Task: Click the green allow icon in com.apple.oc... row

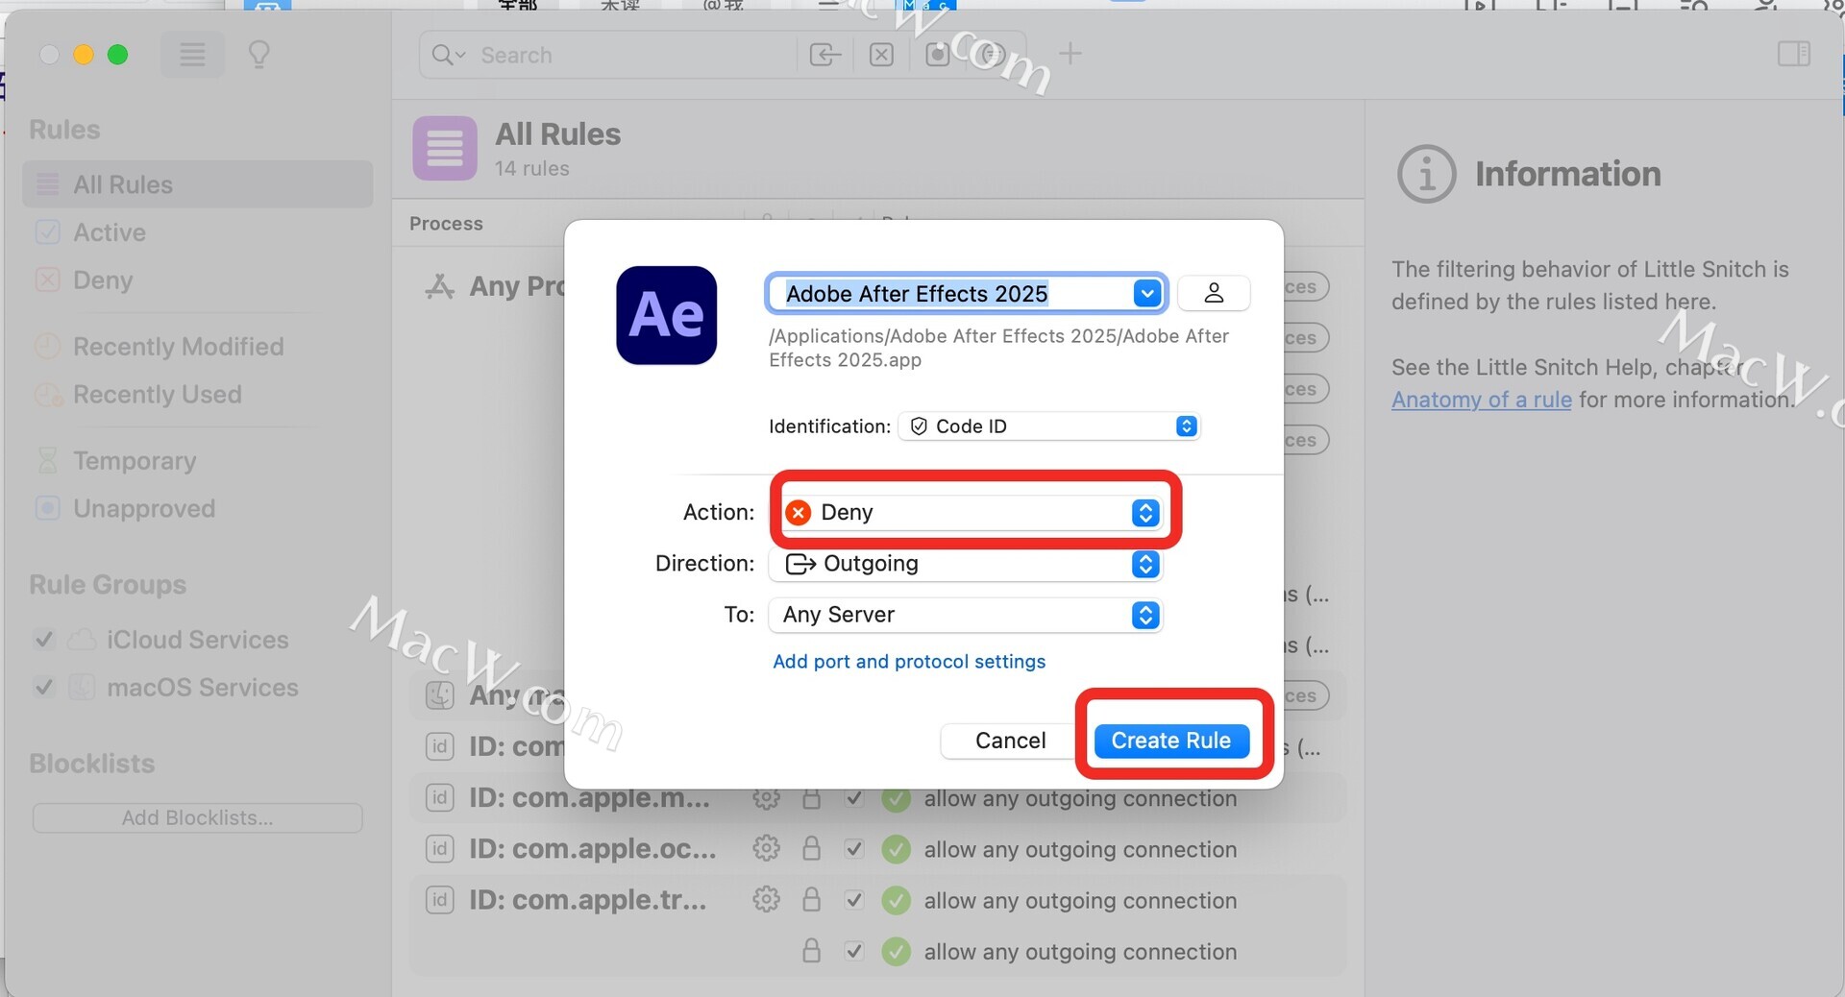Action: point(897,849)
